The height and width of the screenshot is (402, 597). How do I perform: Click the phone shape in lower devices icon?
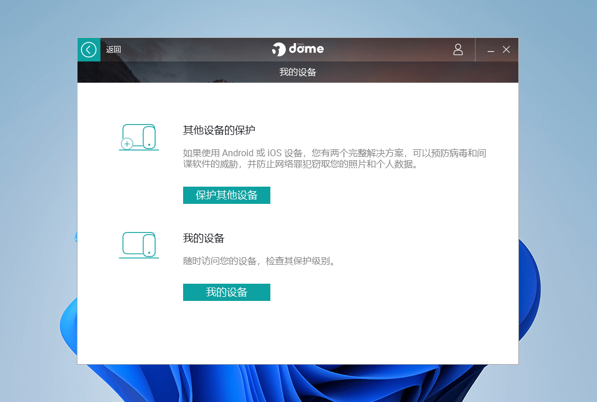(x=149, y=245)
